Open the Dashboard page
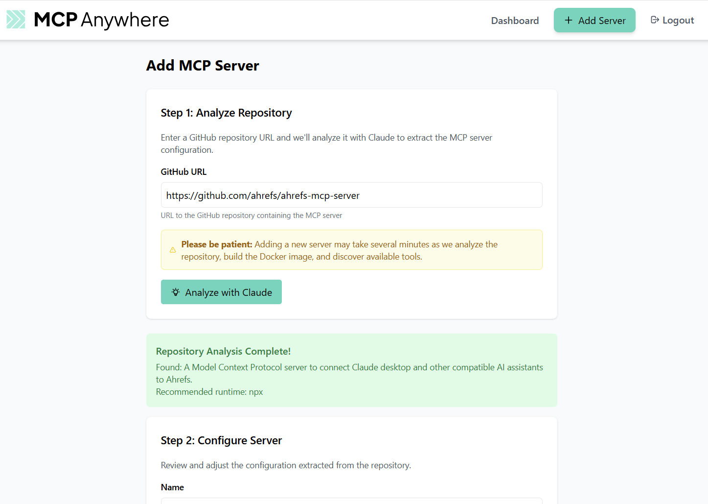708x504 pixels. 515,21
